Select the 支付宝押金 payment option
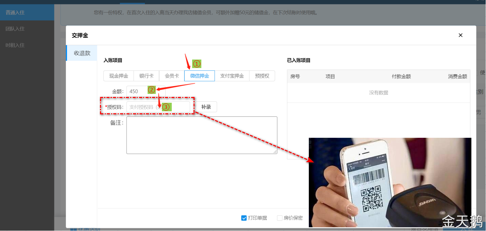 [x=232, y=76]
